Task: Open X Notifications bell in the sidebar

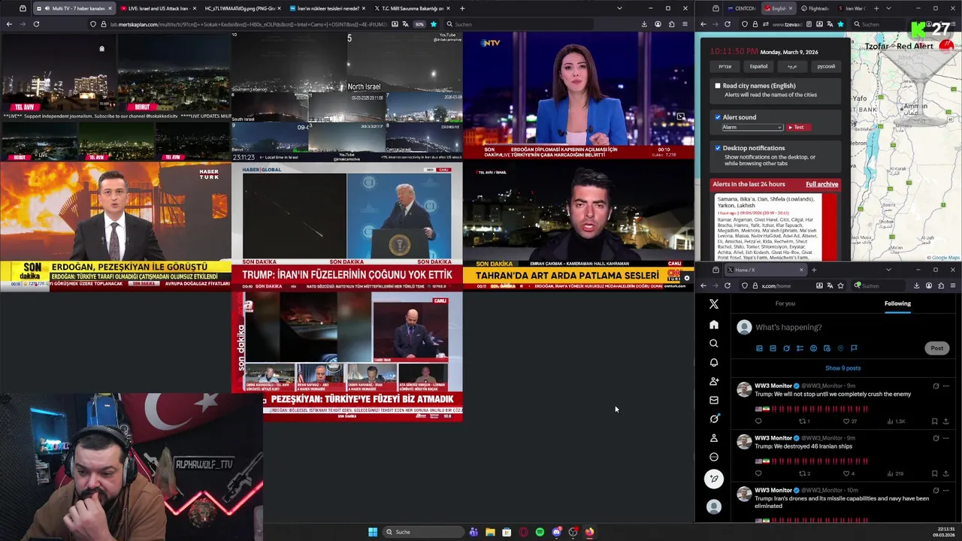Action: pyautogui.click(x=714, y=362)
